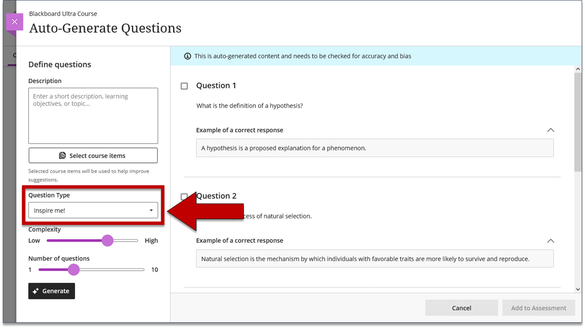Click the sparkle icon on the Generate button

pyautogui.click(x=36, y=291)
